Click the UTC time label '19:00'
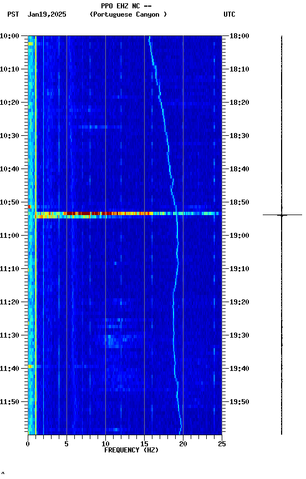The image size is (306, 479). point(239,236)
